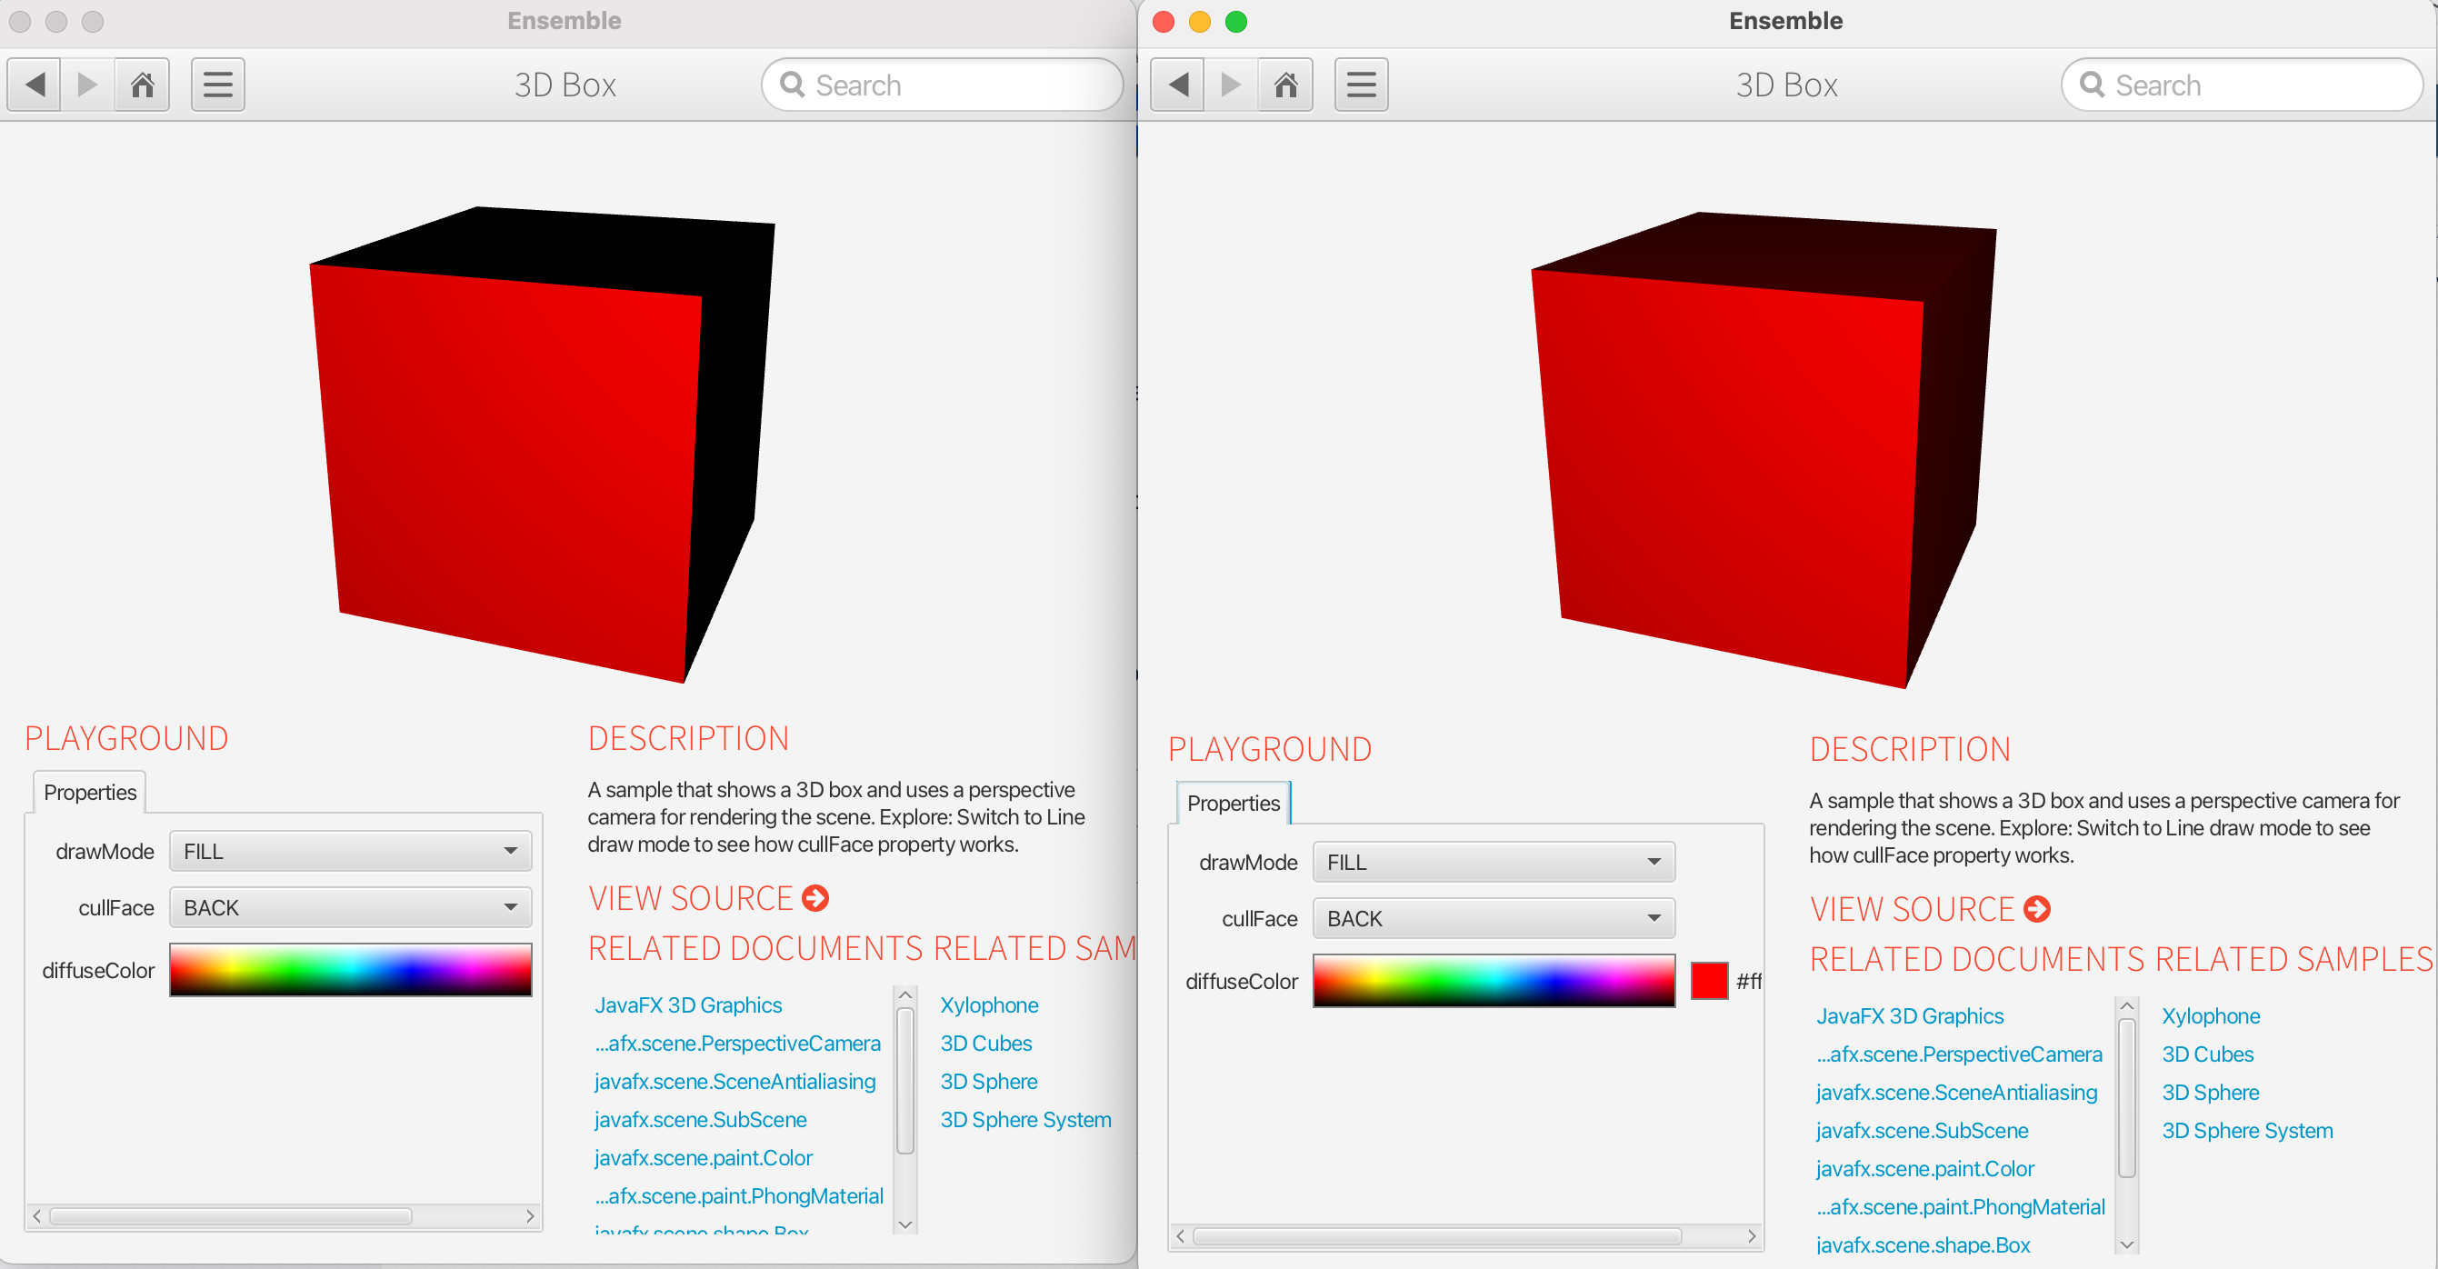Click 3D Sphere System link in right window
This screenshot has width=2438, height=1269.
click(2247, 1131)
